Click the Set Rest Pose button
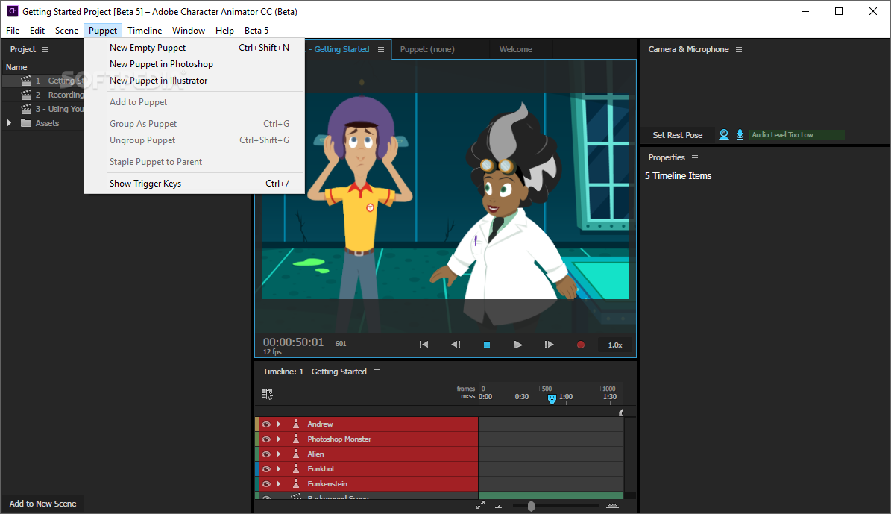The width and height of the screenshot is (891, 514). [x=677, y=135]
